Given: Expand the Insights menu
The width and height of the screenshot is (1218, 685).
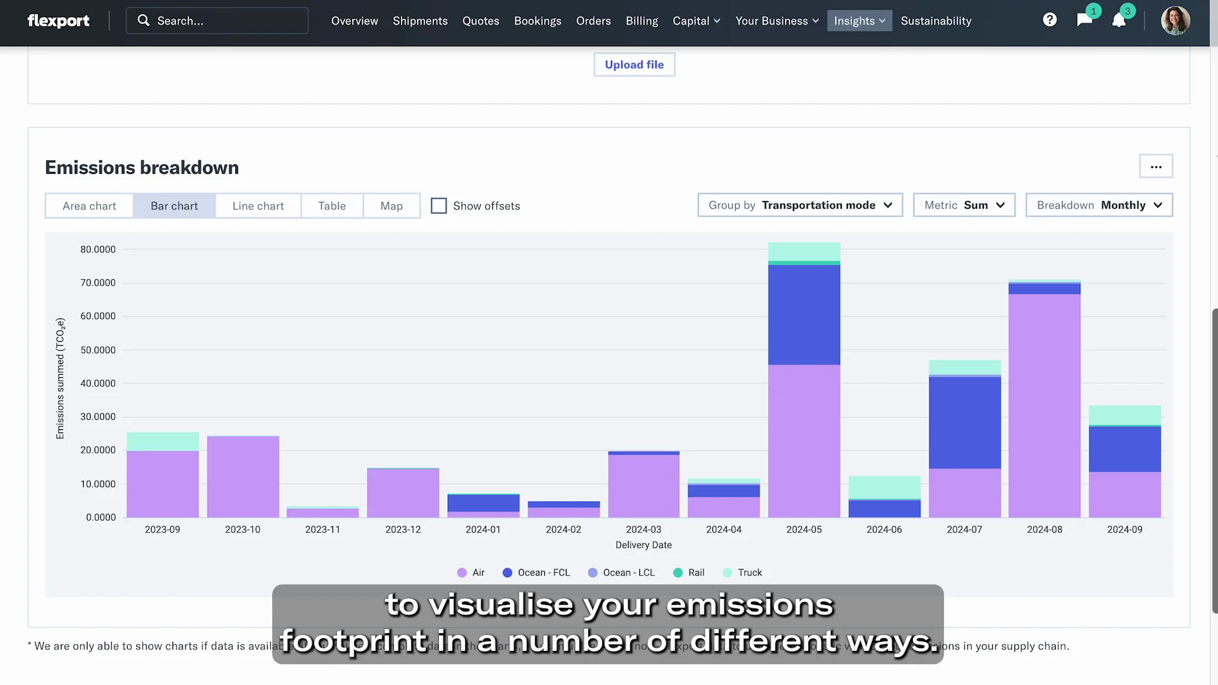Looking at the screenshot, I should tap(859, 21).
